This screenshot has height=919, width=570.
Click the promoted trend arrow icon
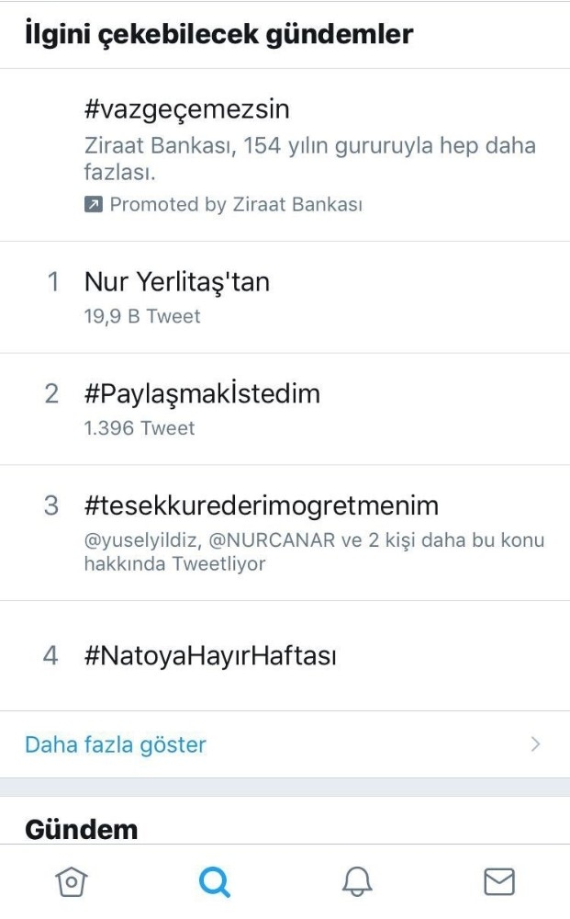92,204
